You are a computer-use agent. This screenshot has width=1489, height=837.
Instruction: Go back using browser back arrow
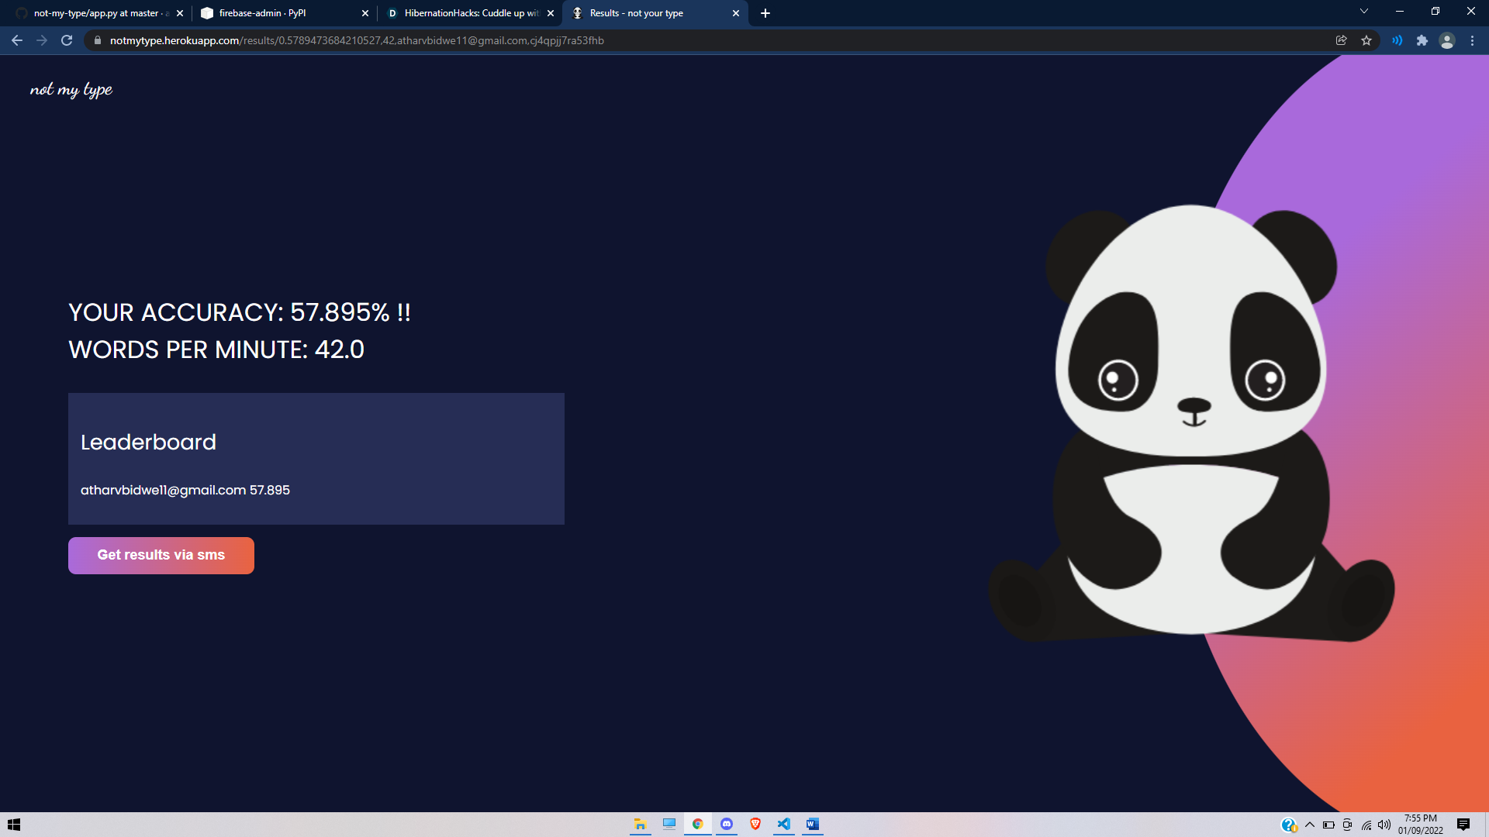[x=17, y=40]
